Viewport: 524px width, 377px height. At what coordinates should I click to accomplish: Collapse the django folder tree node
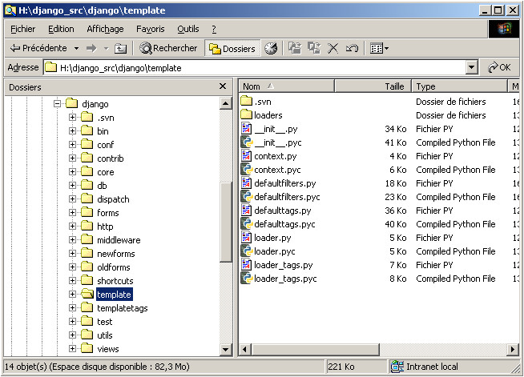(58, 104)
